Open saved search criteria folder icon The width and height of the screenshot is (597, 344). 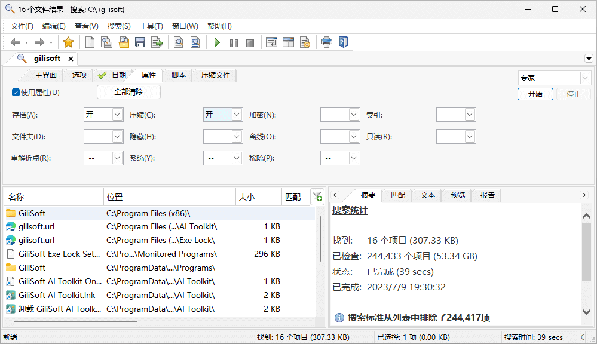[124, 42]
